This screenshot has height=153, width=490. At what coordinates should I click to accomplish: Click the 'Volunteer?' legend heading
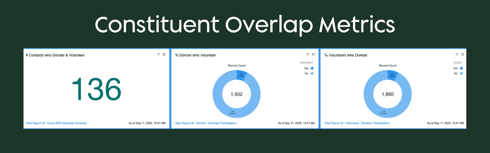[307, 63]
